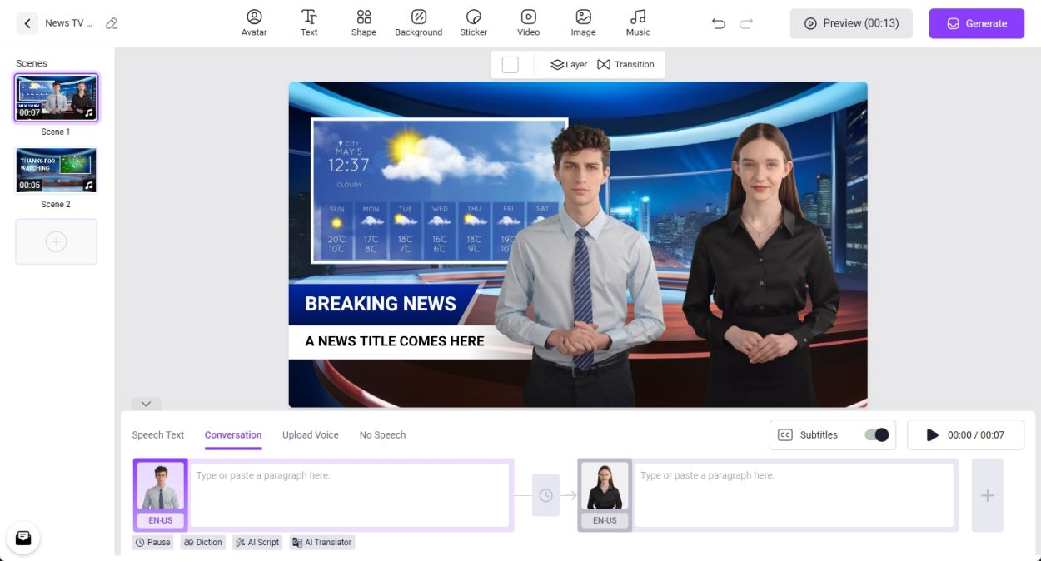Open the Layer panel
Screen dimensions: 1041x561
point(568,63)
